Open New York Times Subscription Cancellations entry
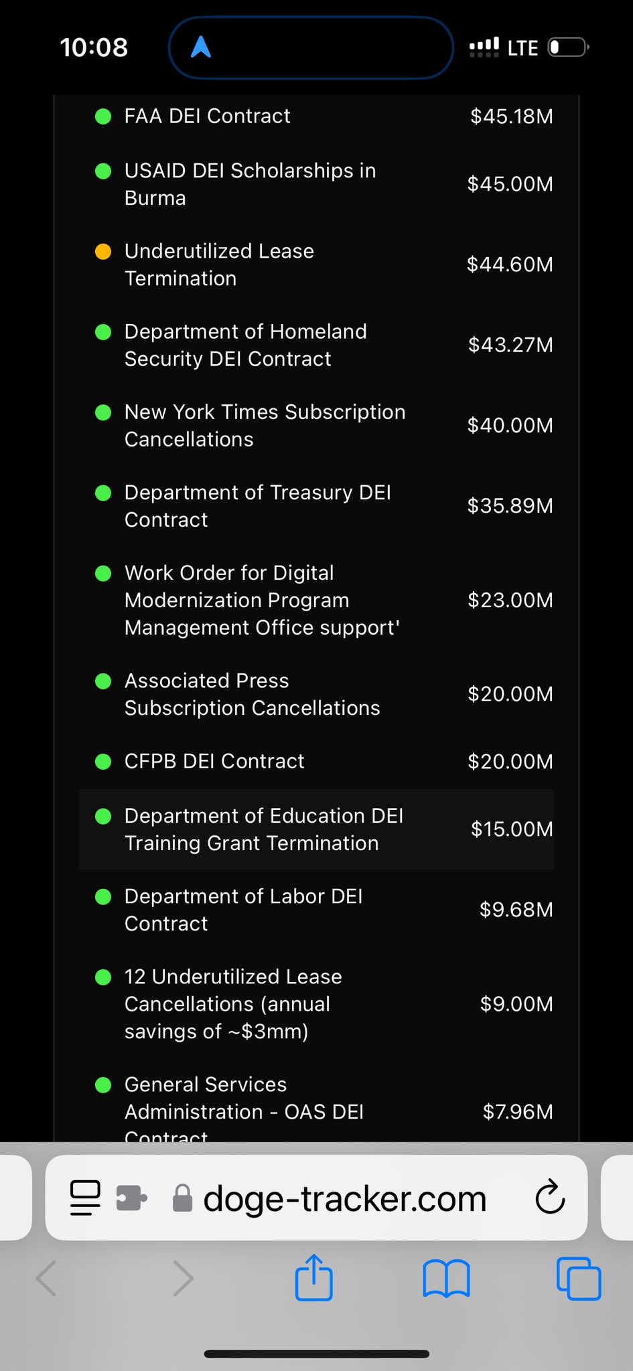Viewport: 633px width, 1371px height. click(265, 426)
